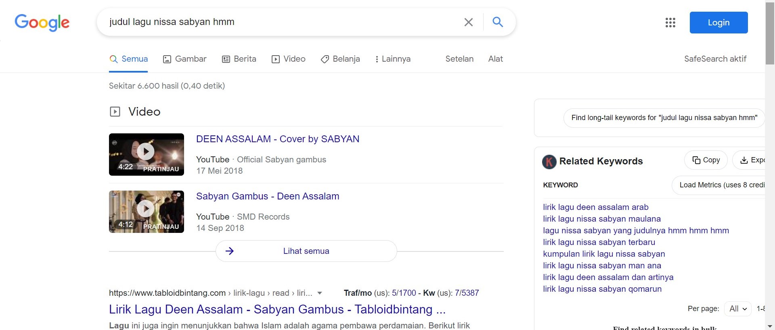Open the lirik lagu deen assalam arab keyword
The image size is (775, 330).
tap(595, 207)
